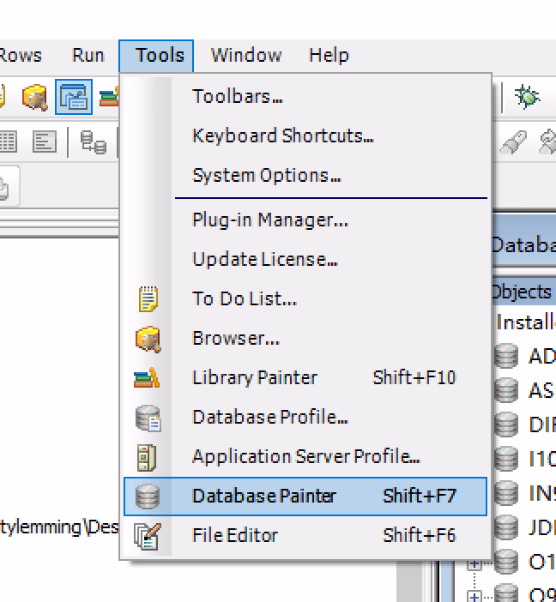Expand the tree node starting with O1

pyautogui.click(x=474, y=563)
